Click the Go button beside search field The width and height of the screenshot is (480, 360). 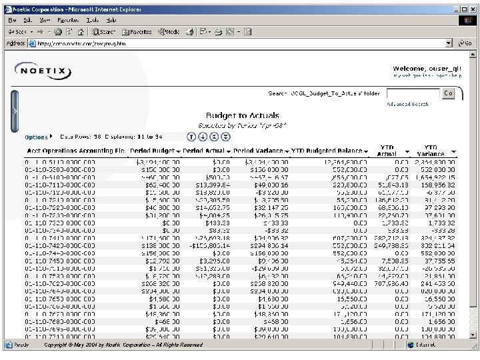click(x=448, y=93)
